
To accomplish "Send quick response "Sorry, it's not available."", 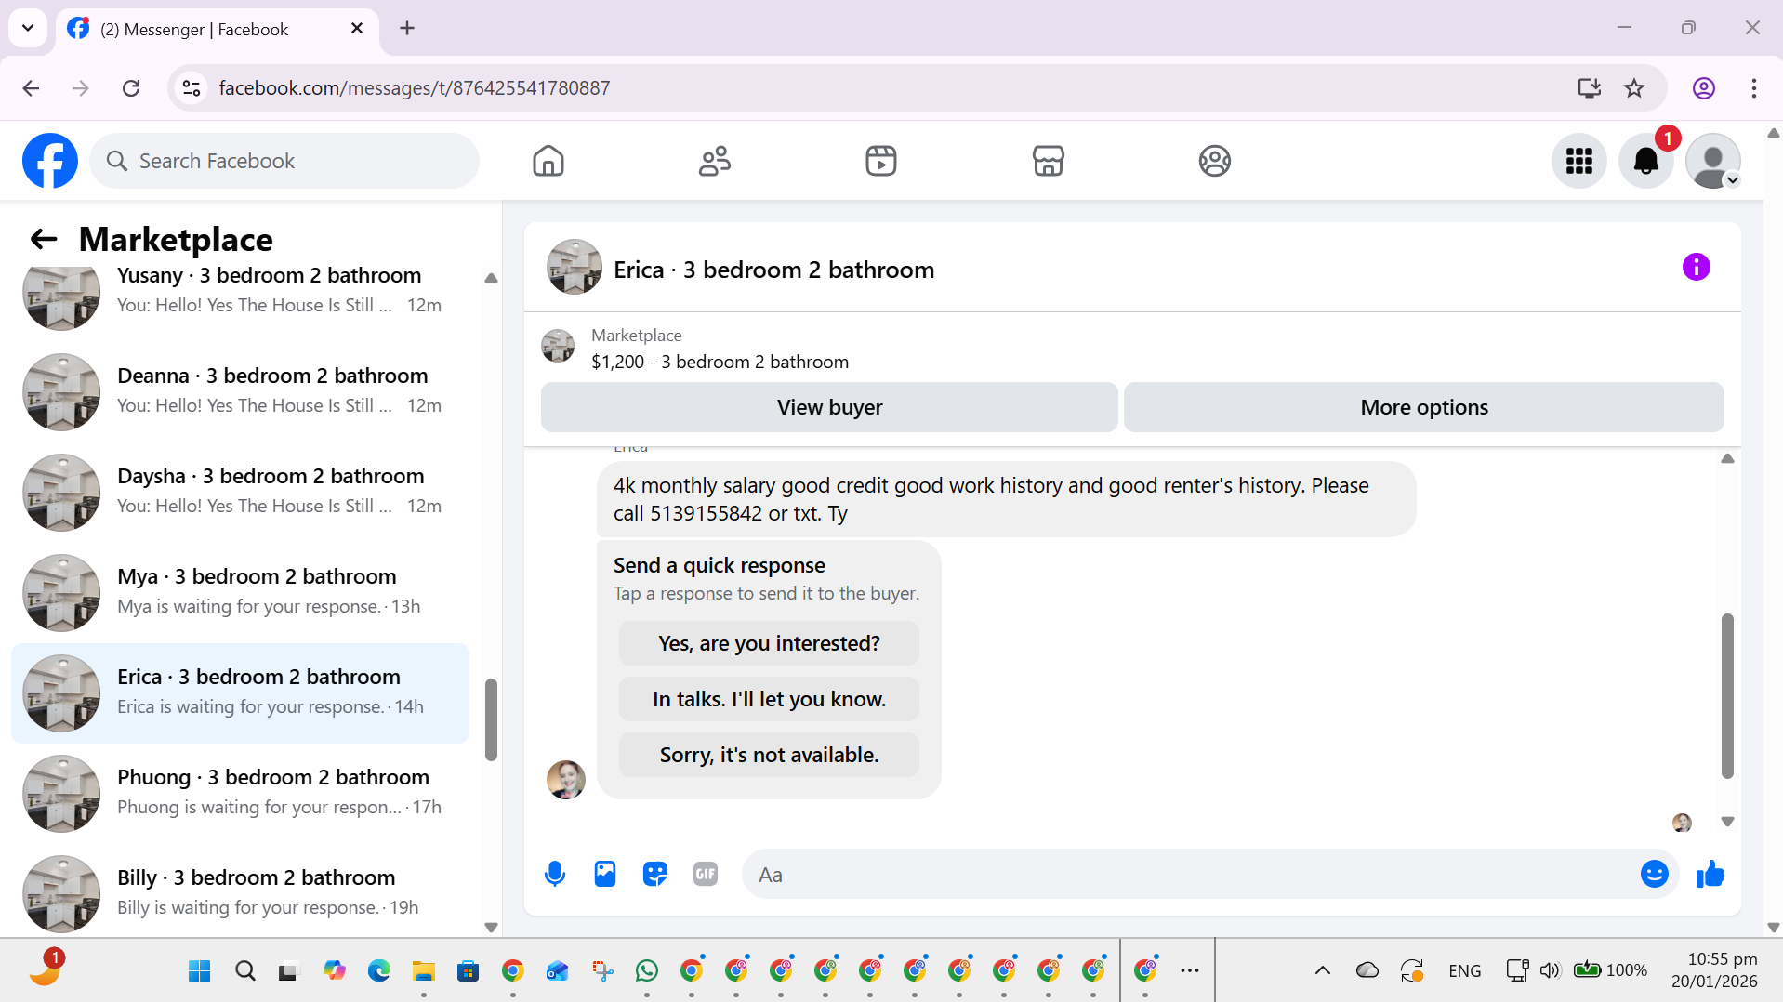I will [769, 755].
